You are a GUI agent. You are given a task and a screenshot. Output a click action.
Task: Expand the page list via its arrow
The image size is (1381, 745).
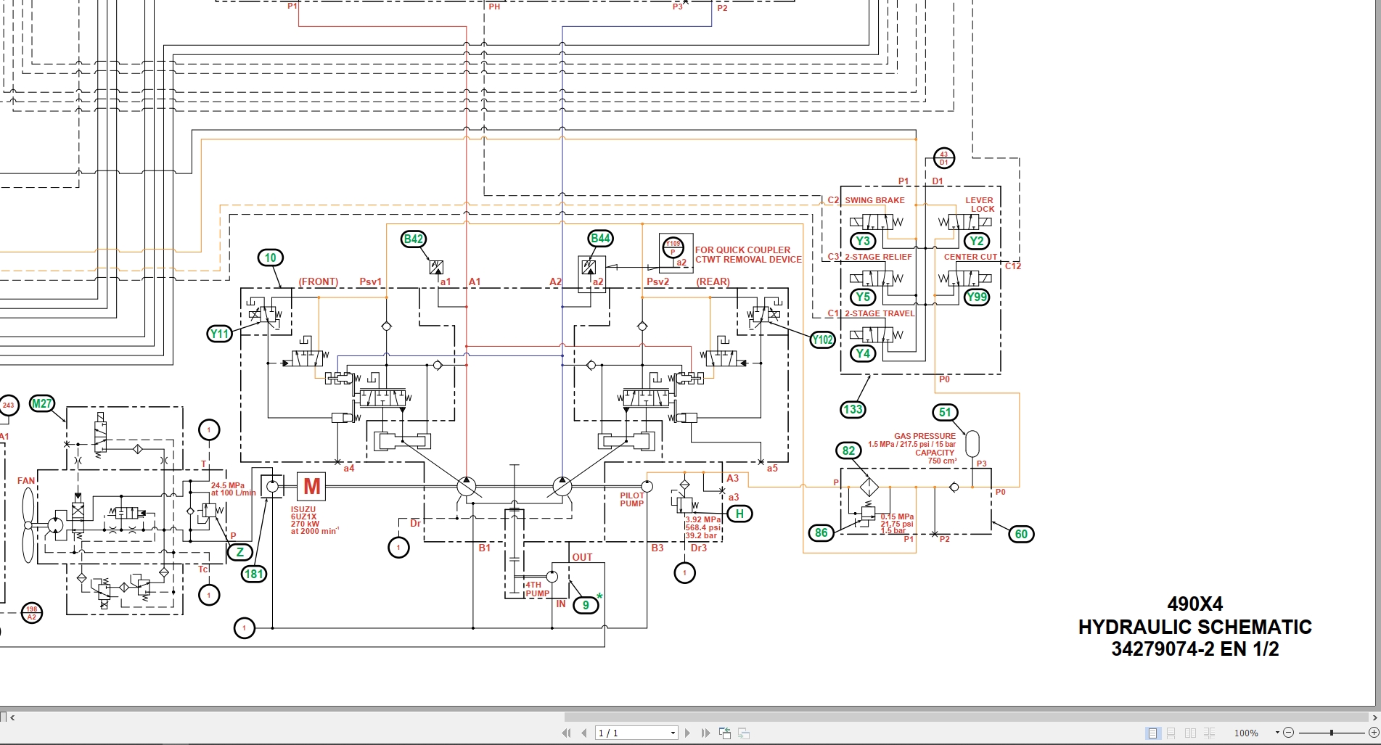(x=673, y=733)
